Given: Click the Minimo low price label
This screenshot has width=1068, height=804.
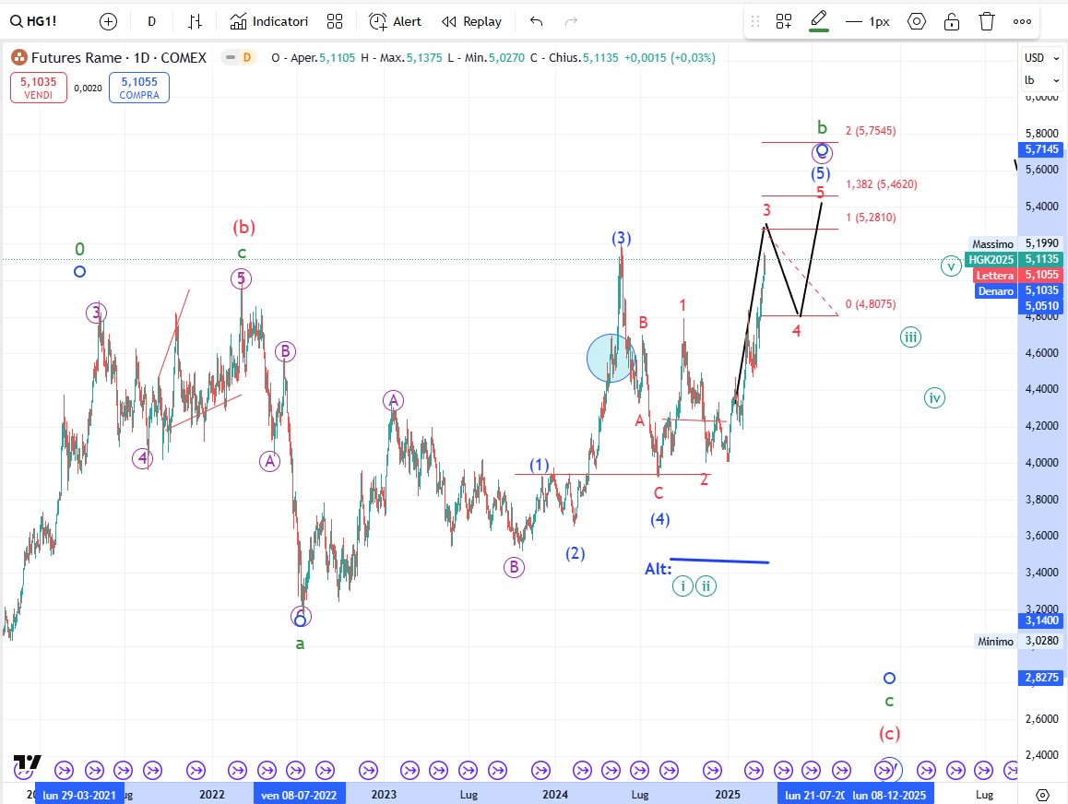Looking at the screenshot, I should point(995,642).
